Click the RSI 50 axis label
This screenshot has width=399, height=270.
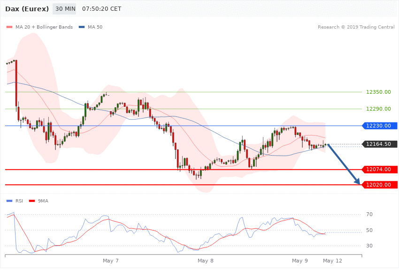[x=369, y=230]
